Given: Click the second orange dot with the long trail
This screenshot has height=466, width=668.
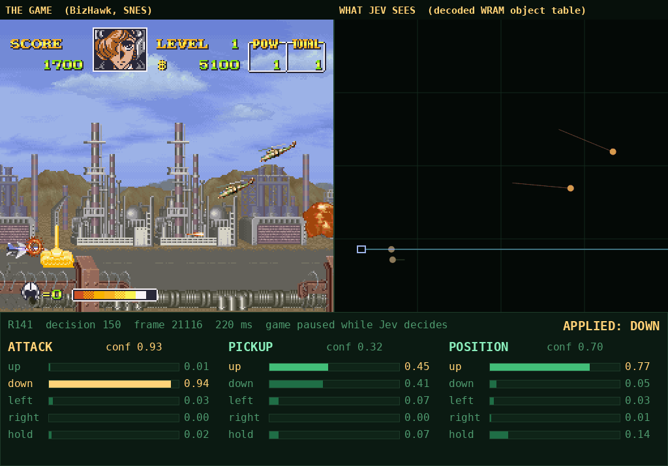Looking at the screenshot, I should coord(570,188).
